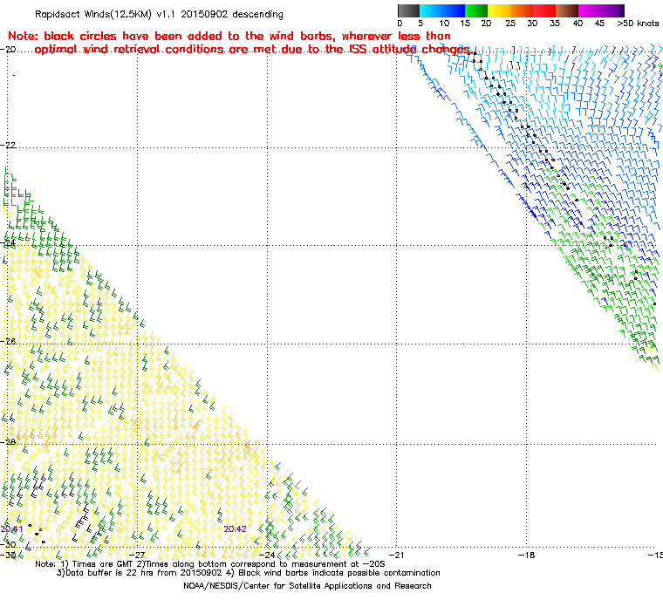663x600 pixels.
Task: Click the -28 latitude axis label
Action: [8, 442]
